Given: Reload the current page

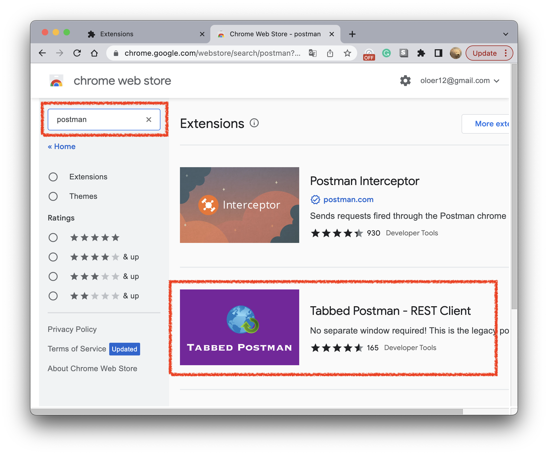Looking at the screenshot, I should point(77,53).
